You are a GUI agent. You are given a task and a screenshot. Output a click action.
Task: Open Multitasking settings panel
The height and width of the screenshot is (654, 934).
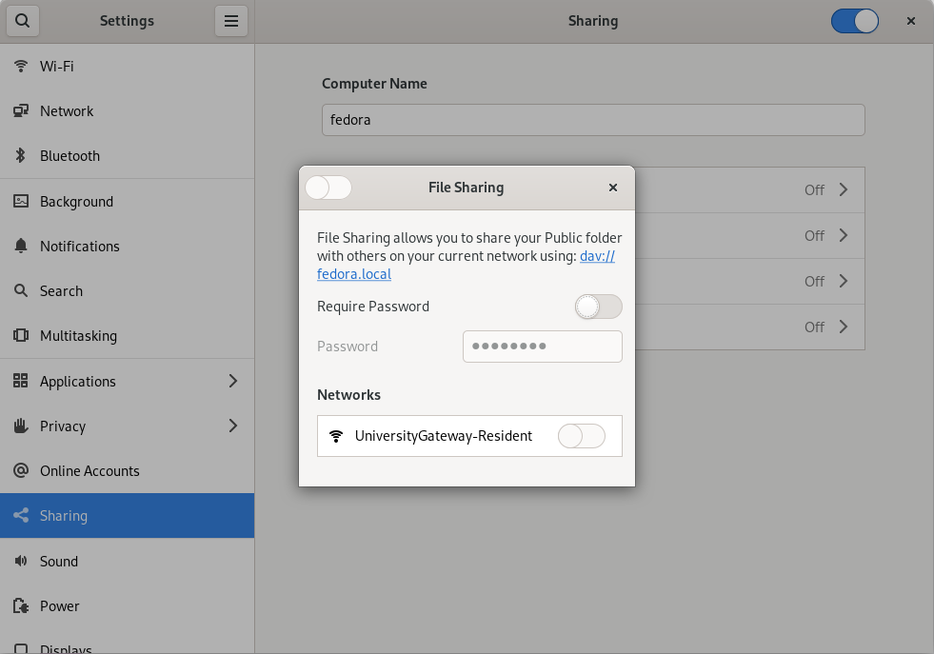[x=127, y=335]
